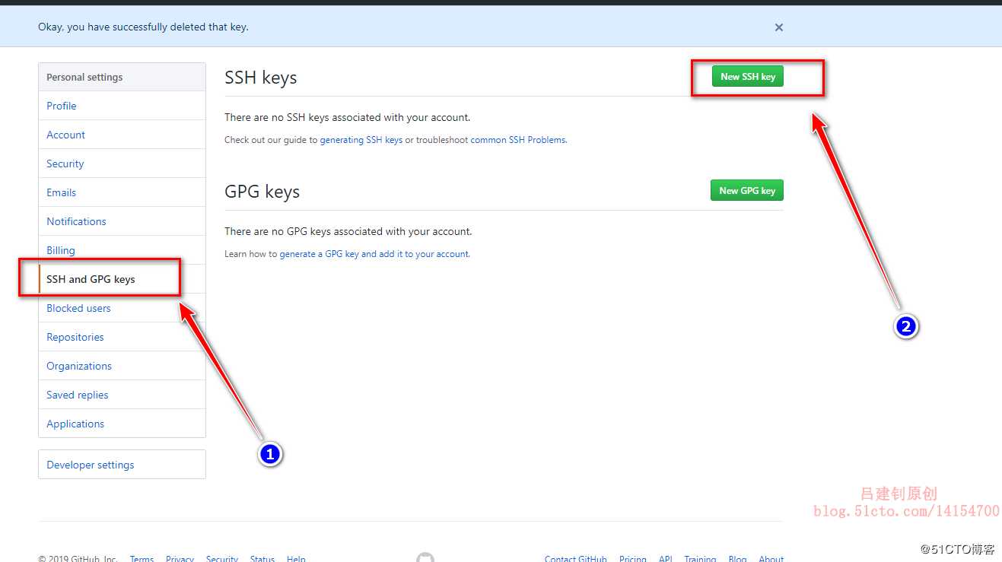The width and height of the screenshot is (1002, 562).
Task: Open generate a GPG key guide link
Action: (374, 254)
